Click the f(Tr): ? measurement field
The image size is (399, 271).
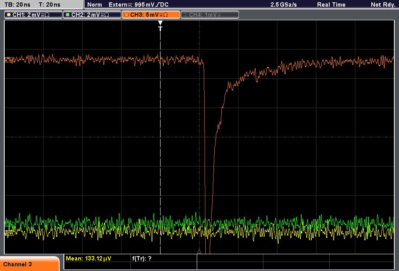point(142,258)
